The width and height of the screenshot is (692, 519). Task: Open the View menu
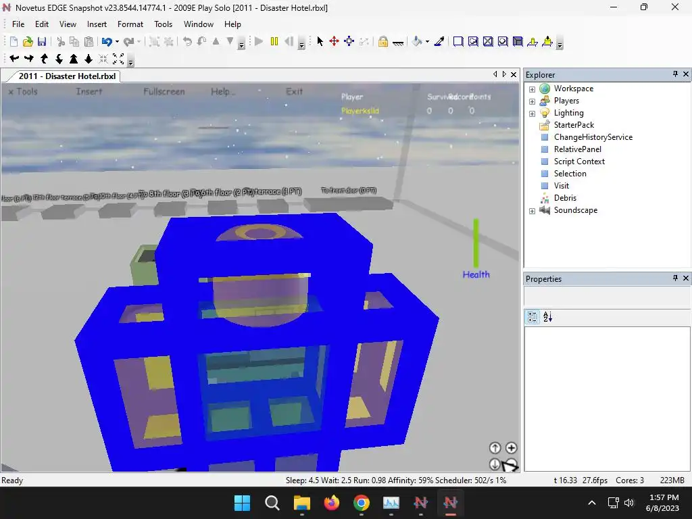point(68,24)
